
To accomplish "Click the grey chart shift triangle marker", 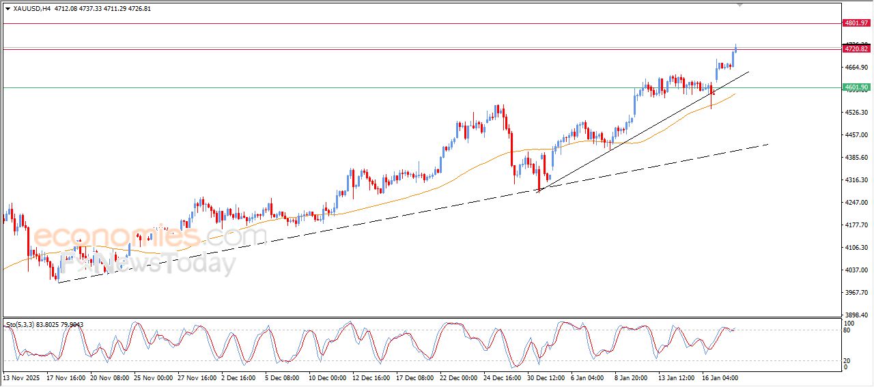I will click(x=739, y=5).
